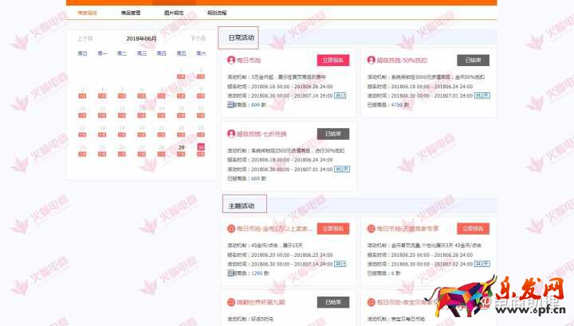Screen dimensions: 574x326
Task: Open the 规则流程 tab
Action: [216, 14]
